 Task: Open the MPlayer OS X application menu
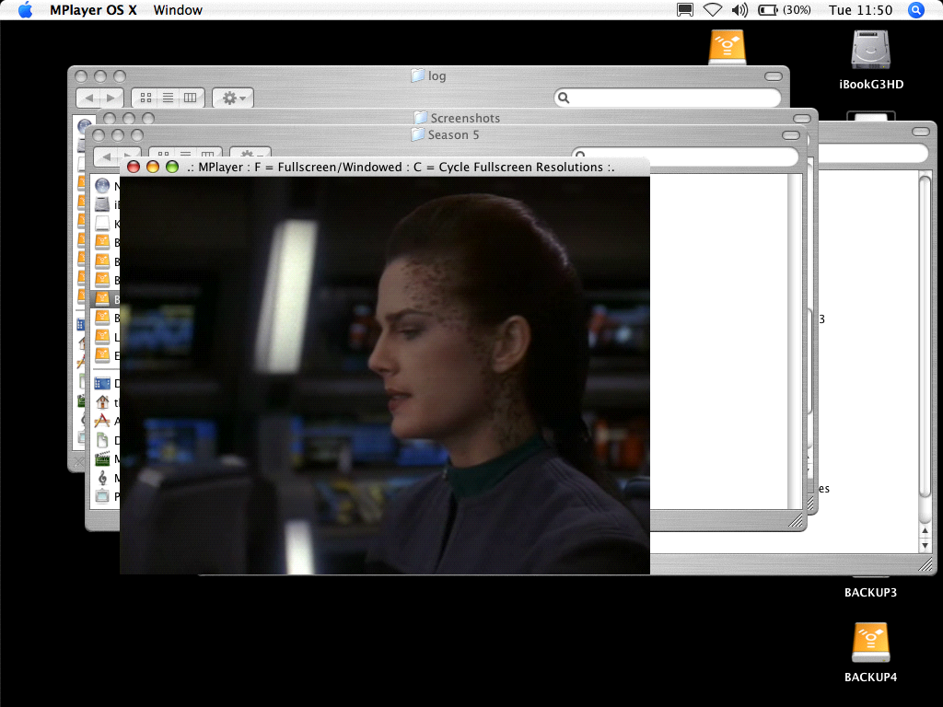[93, 9]
